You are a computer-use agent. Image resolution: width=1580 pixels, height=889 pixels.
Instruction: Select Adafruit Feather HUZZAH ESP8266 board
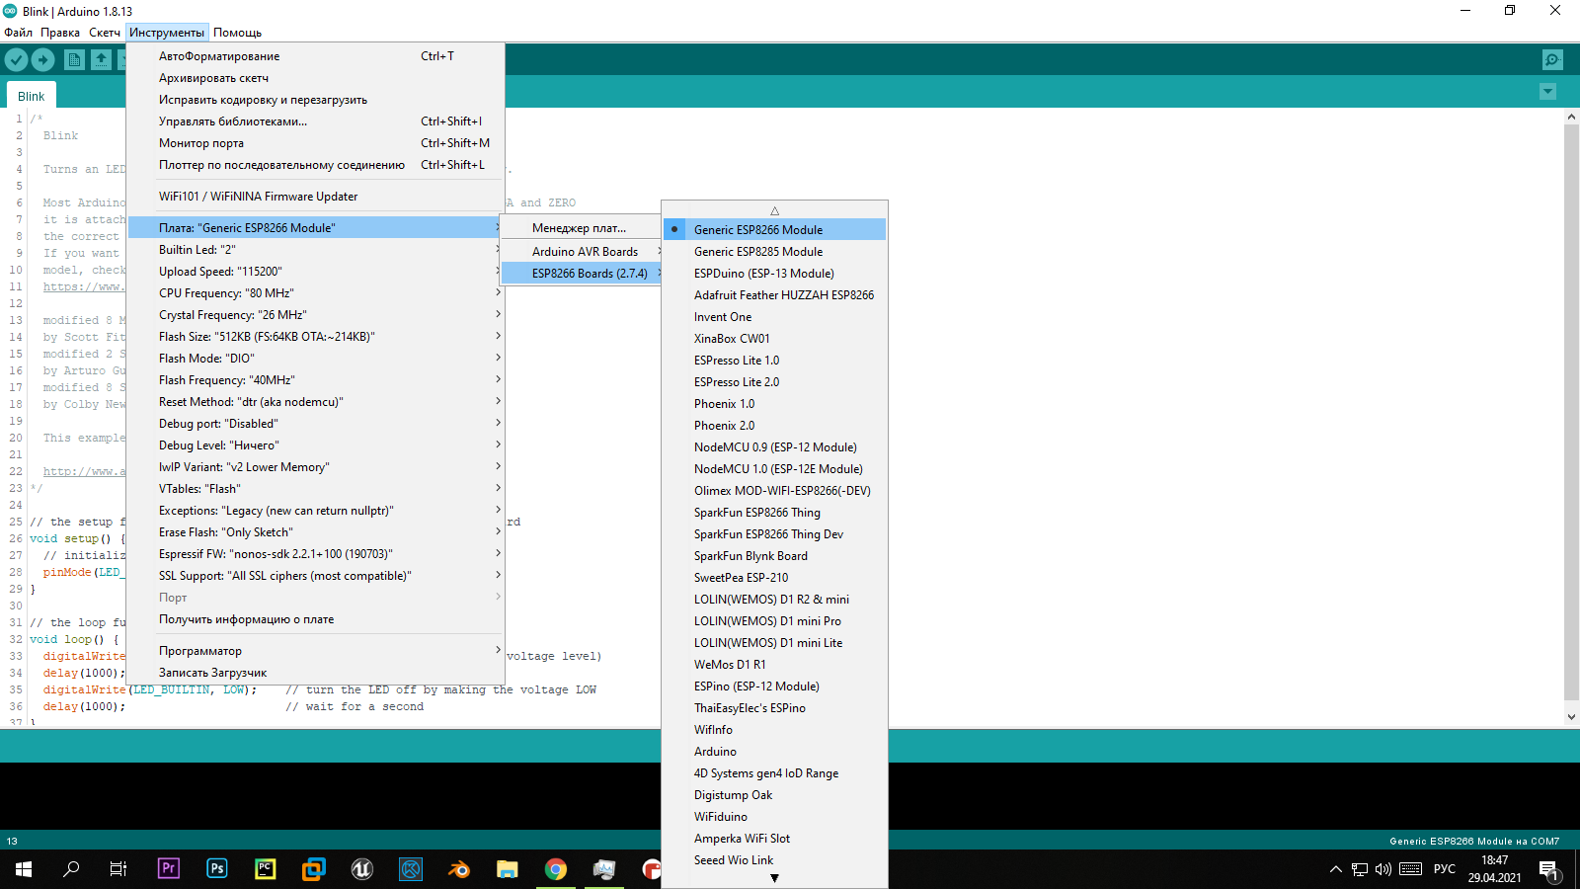pyautogui.click(x=774, y=295)
